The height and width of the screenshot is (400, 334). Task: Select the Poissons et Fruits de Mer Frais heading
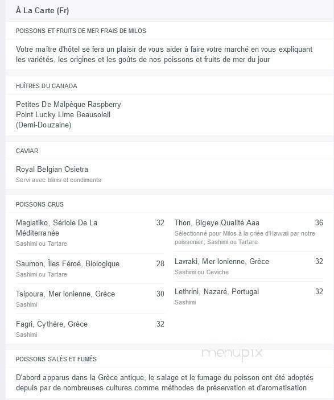pos(81,31)
